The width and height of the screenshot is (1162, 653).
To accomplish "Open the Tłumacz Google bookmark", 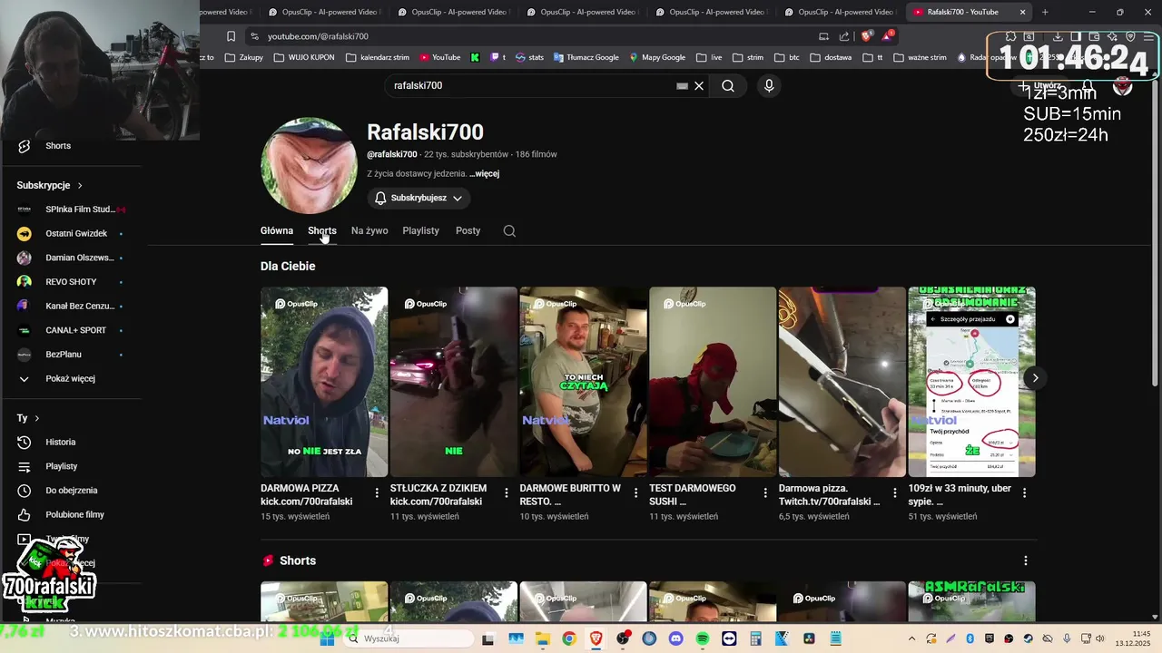I will 585,57.
